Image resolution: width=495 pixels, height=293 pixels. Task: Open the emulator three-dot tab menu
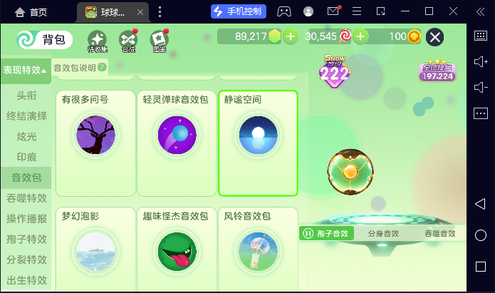tap(160, 12)
